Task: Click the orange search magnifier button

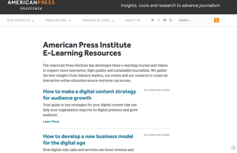Action: pyautogui.click(x=216, y=20)
